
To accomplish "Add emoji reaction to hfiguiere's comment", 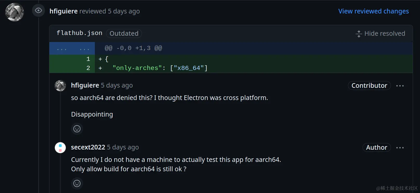I will coord(77,129).
